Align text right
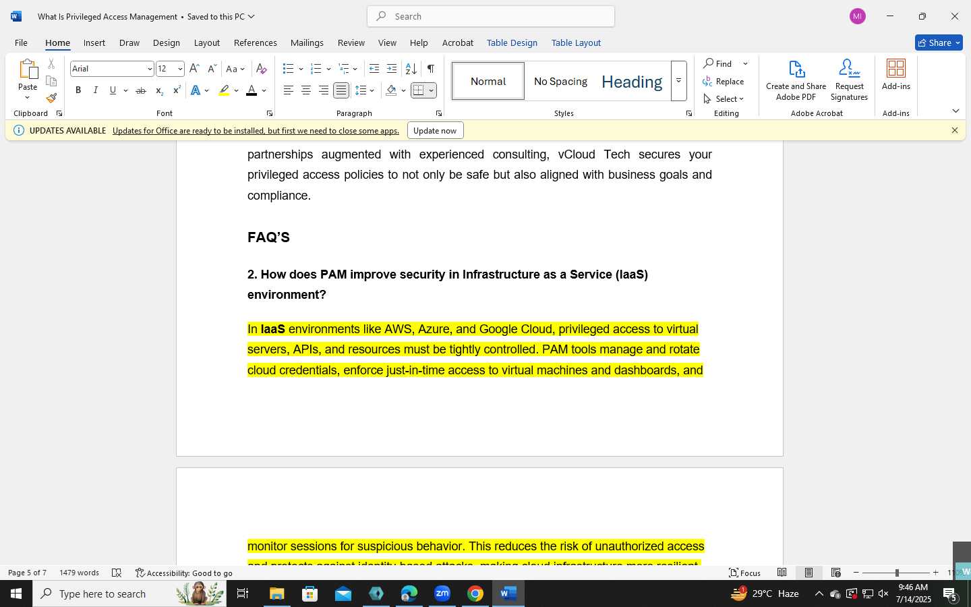971x607 pixels. (x=324, y=90)
